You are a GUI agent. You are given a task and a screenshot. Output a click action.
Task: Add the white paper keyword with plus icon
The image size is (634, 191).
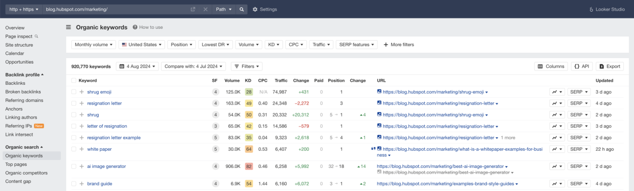(x=82, y=149)
